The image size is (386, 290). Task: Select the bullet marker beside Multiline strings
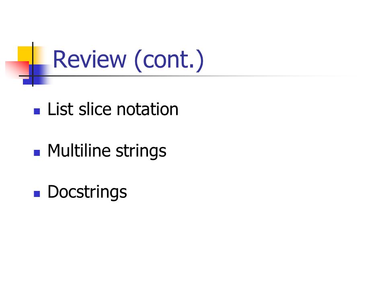[x=37, y=153]
